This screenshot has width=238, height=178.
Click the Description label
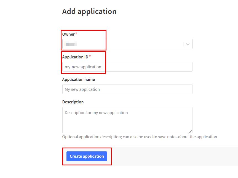click(x=73, y=102)
